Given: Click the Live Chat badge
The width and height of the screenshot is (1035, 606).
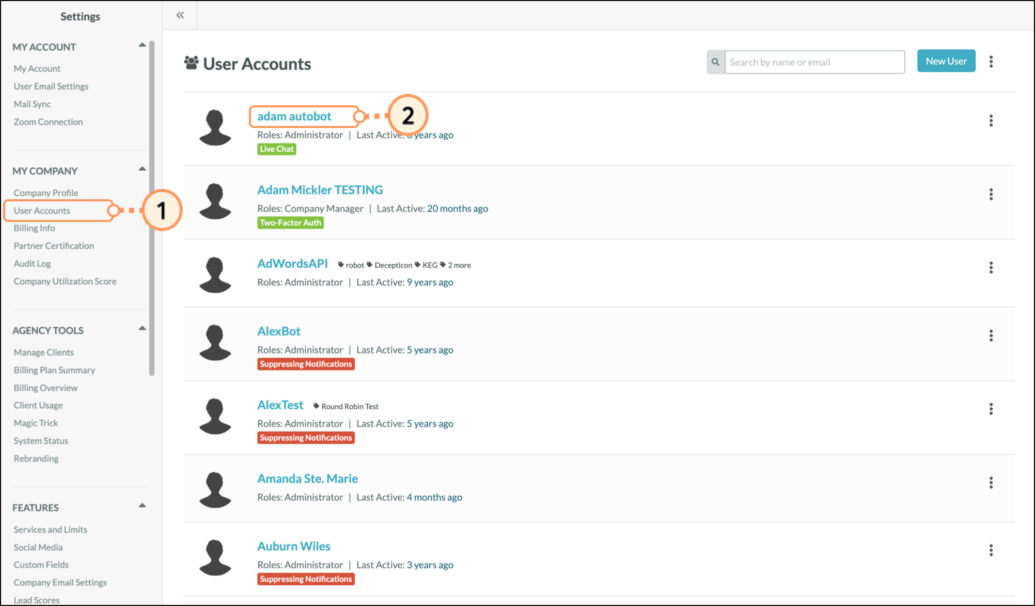Looking at the screenshot, I should tap(277, 149).
